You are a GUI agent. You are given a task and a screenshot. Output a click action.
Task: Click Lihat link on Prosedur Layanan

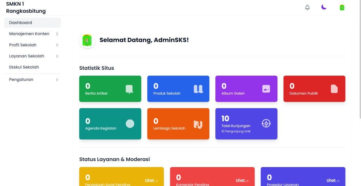(x=333, y=180)
